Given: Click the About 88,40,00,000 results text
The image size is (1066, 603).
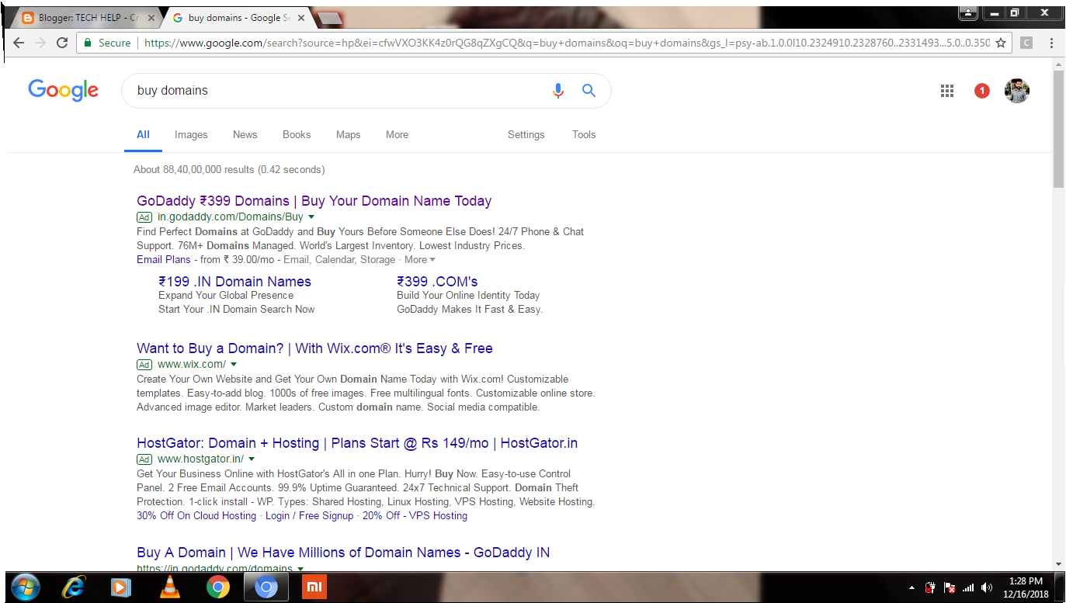Looking at the screenshot, I should (x=229, y=169).
